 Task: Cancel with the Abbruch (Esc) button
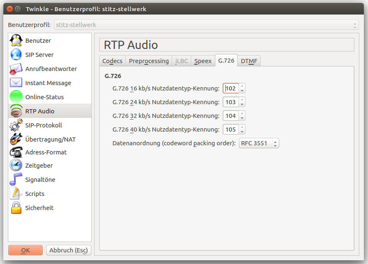pyautogui.click(x=68, y=250)
